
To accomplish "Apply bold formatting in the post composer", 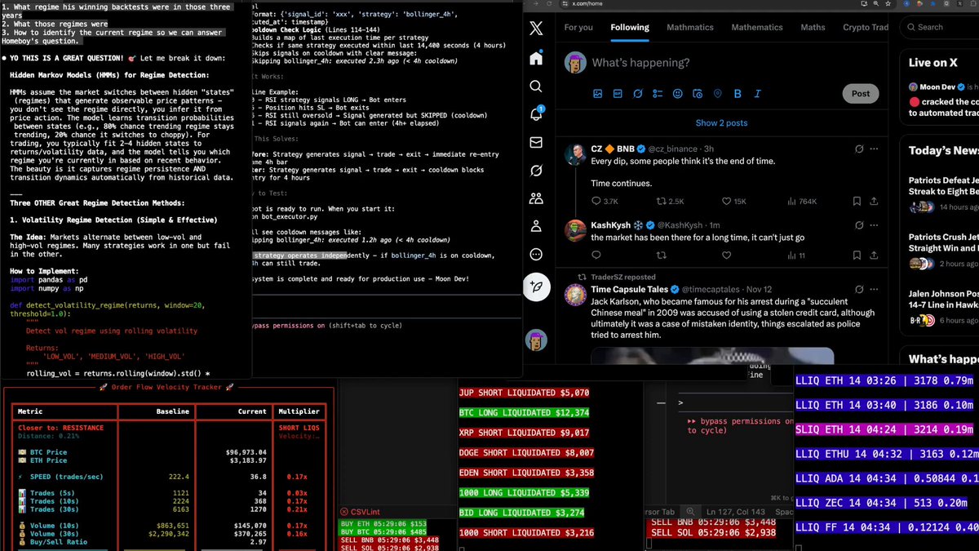I will tap(738, 94).
